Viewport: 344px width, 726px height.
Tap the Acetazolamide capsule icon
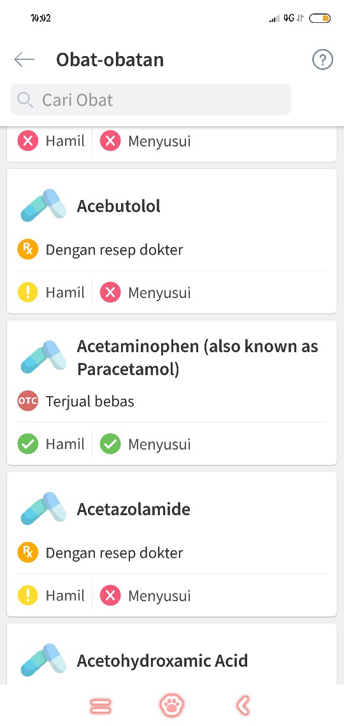[41, 508]
